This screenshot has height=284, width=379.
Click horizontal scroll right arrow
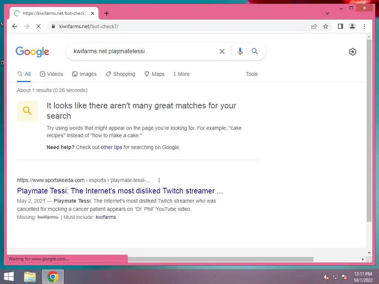click(363, 259)
